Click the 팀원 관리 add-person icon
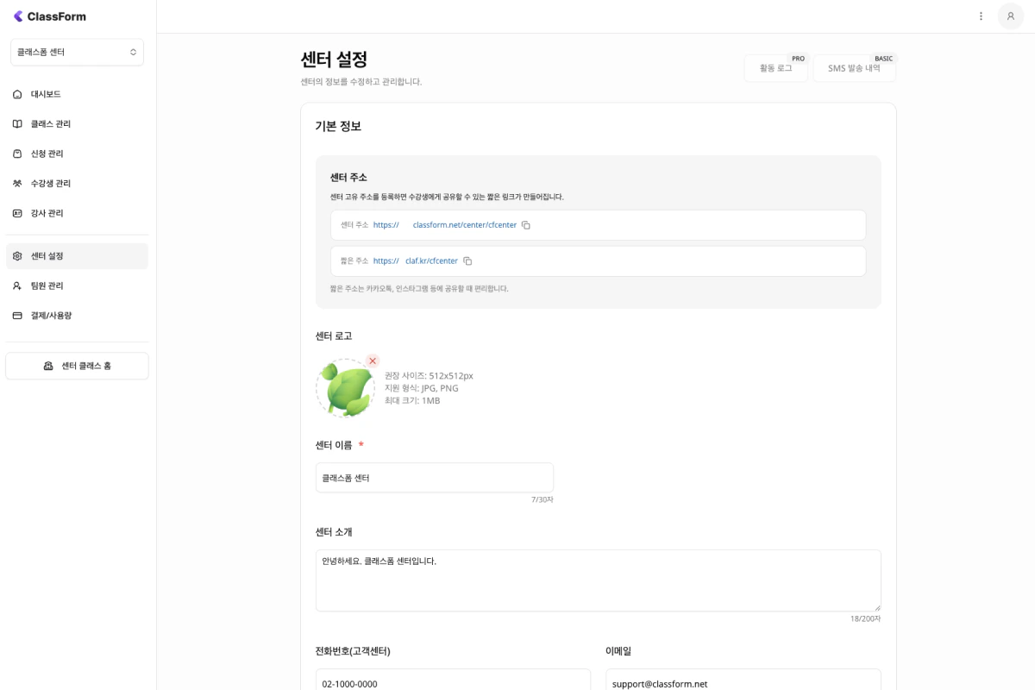The height and width of the screenshot is (690, 1035). [x=17, y=285]
